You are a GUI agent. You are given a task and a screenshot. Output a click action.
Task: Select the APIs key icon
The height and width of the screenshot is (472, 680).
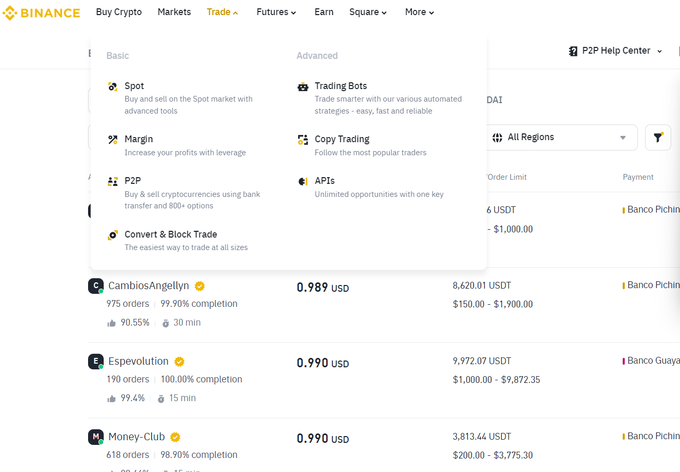point(302,181)
